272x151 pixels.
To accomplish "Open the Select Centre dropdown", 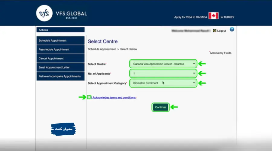I will [163, 64].
